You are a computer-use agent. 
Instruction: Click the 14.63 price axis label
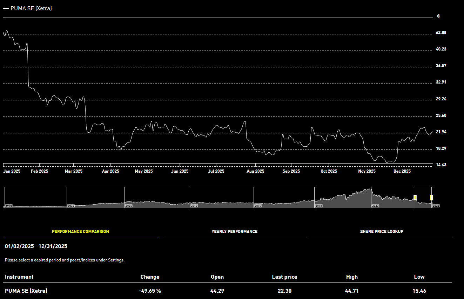pos(441,165)
